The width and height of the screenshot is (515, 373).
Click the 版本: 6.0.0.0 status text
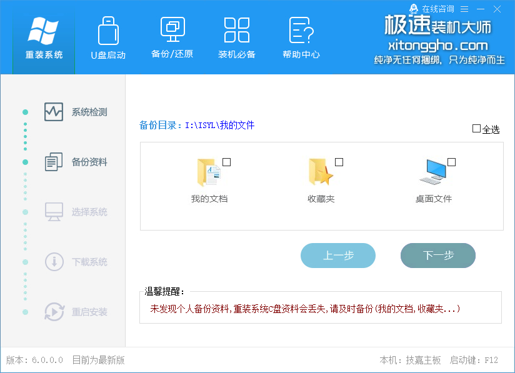click(34, 361)
